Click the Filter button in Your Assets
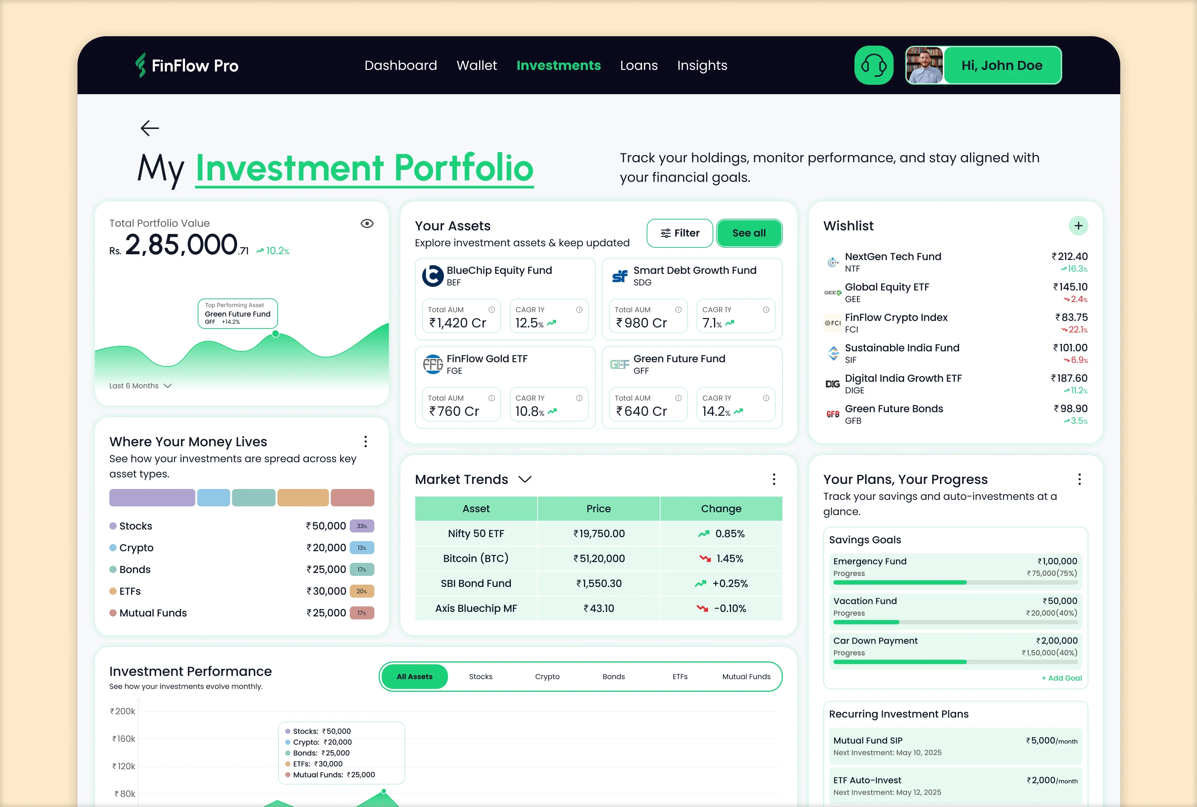The image size is (1197, 807). tap(680, 233)
